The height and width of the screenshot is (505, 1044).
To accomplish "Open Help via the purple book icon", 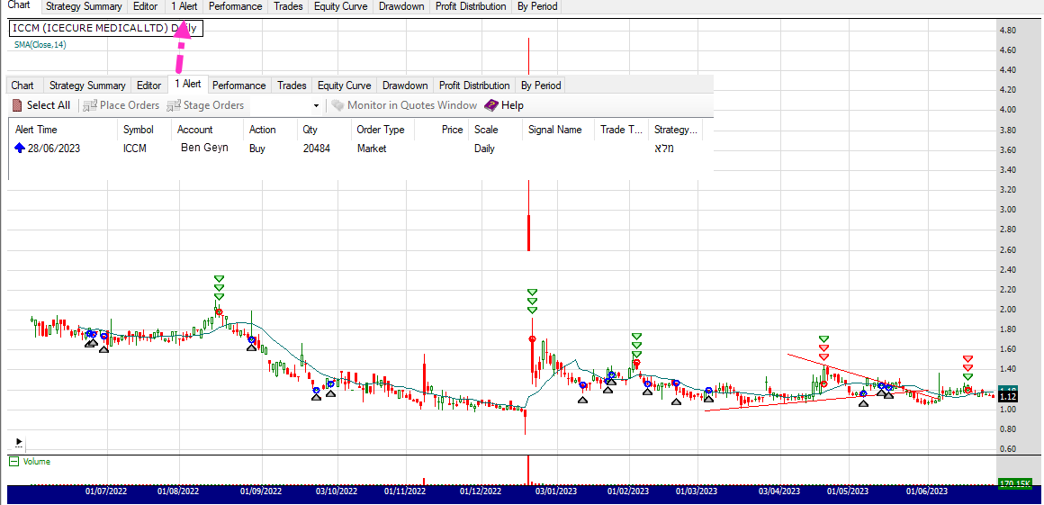I will click(x=491, y=105).
